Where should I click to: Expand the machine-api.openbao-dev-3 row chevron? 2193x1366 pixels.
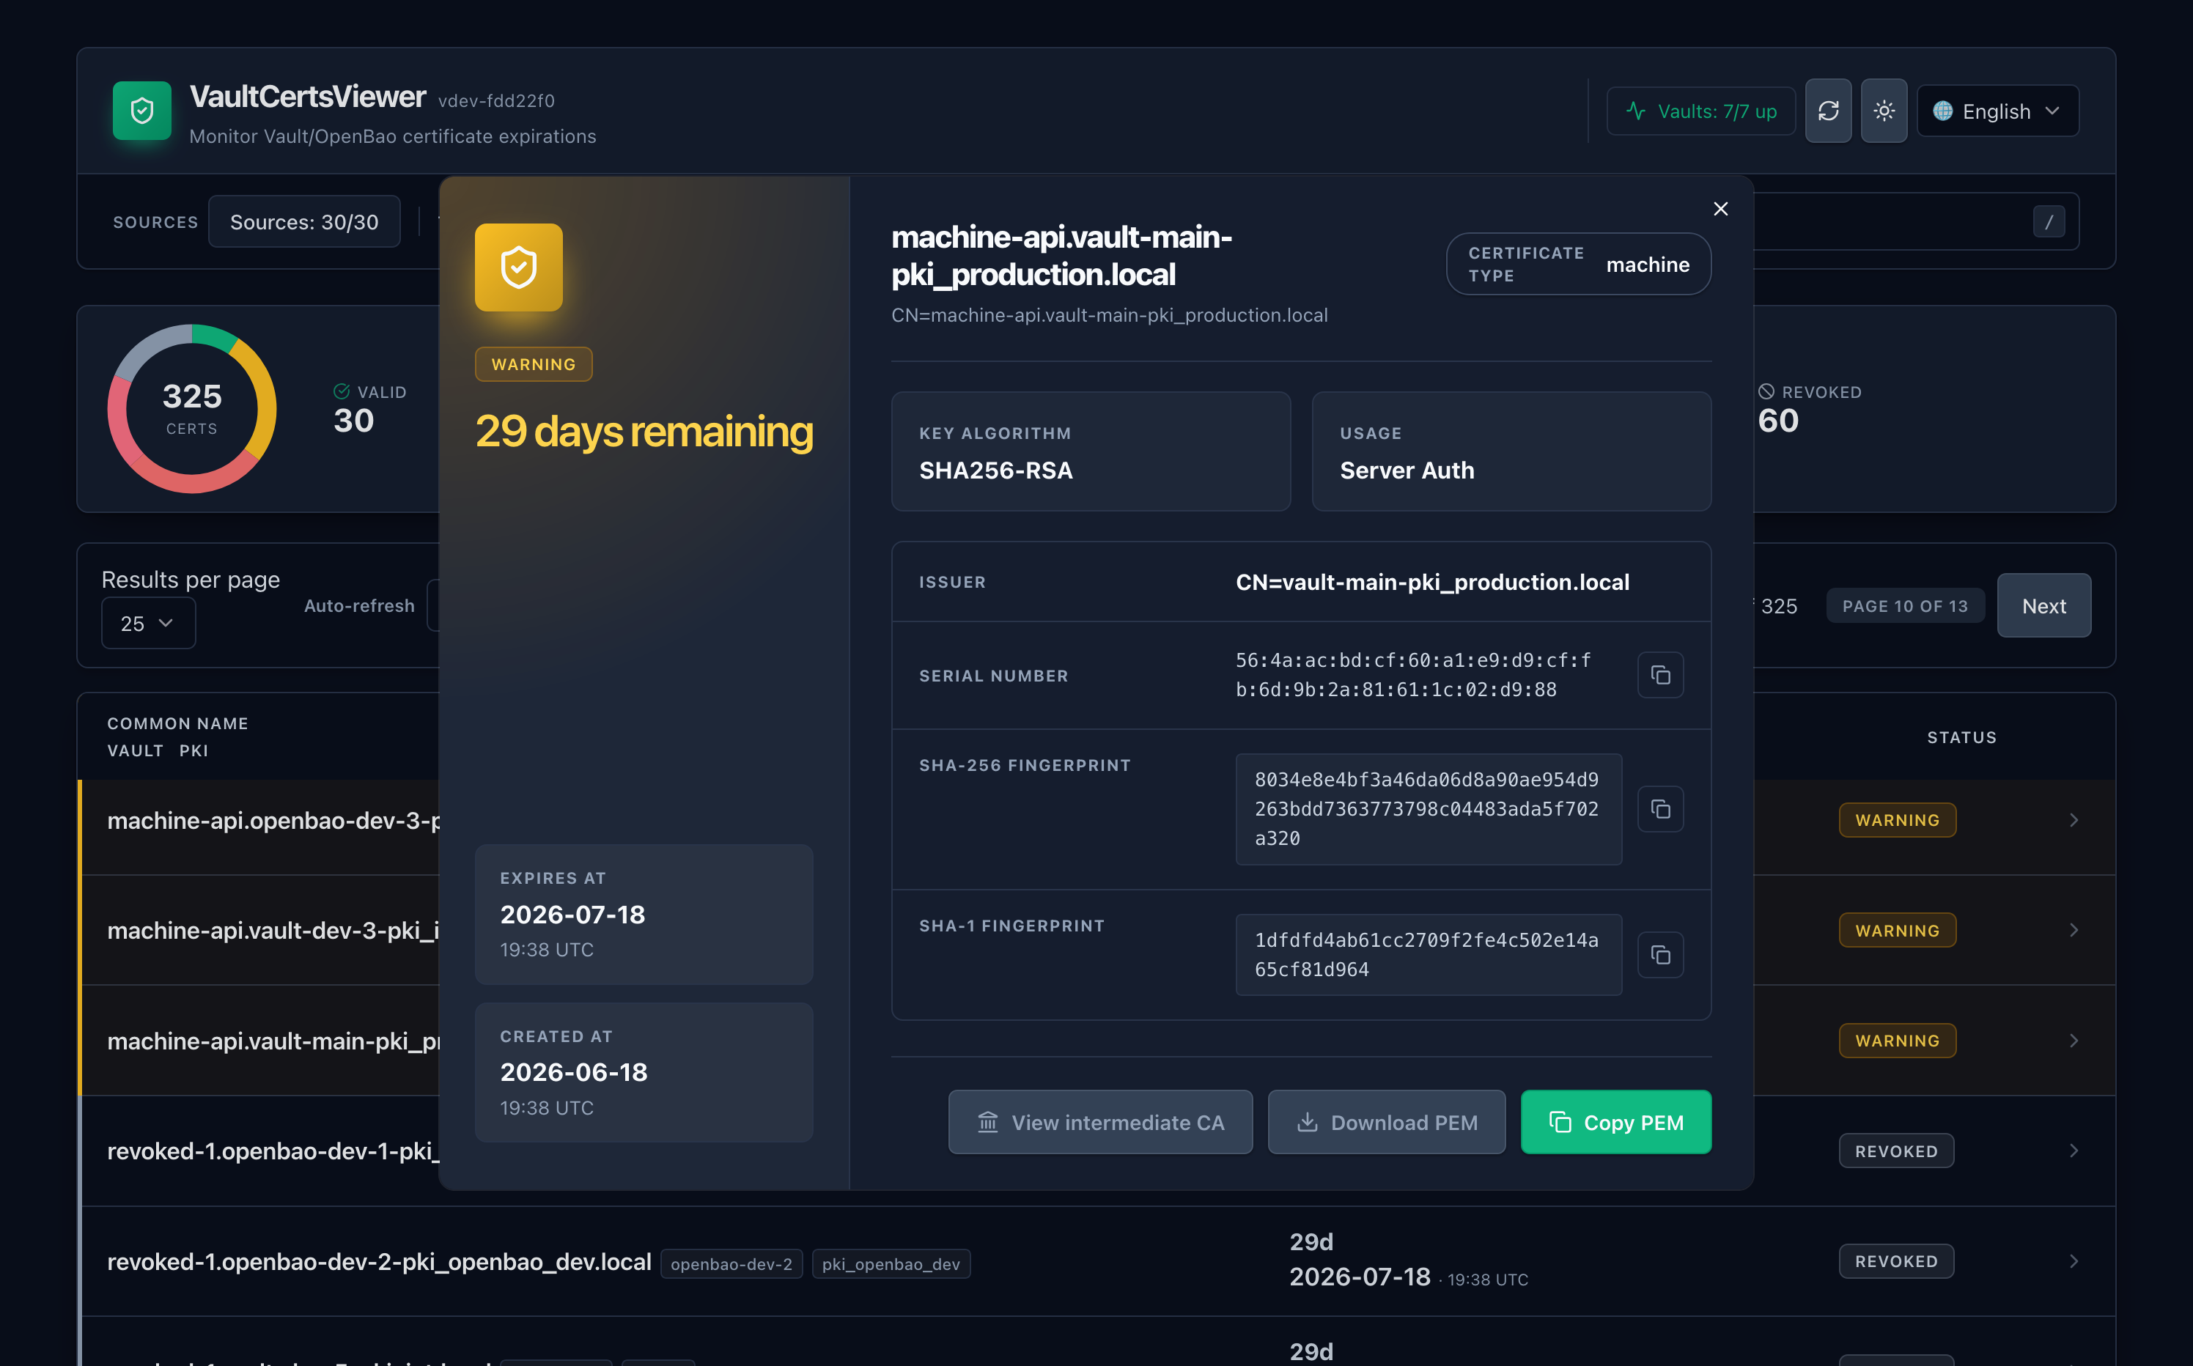pos(2074,819)
